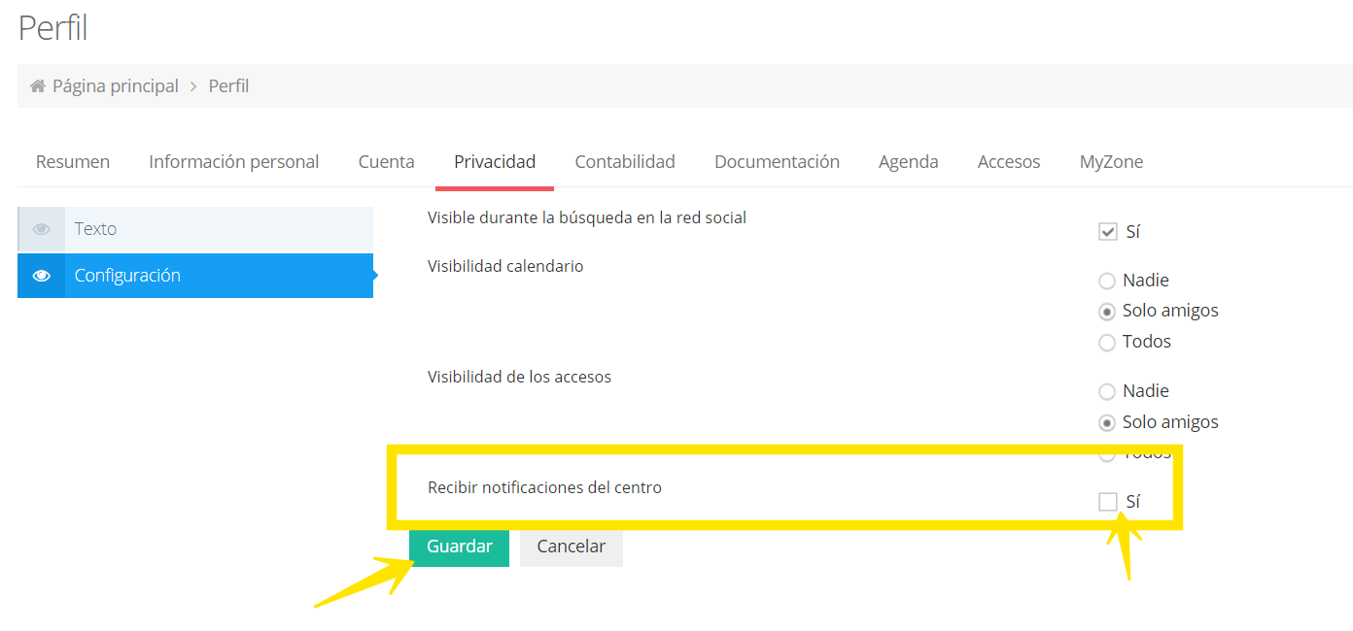
Task: Click the label Visible durante la búsqueda en la red social
Action: click(587, 218)
